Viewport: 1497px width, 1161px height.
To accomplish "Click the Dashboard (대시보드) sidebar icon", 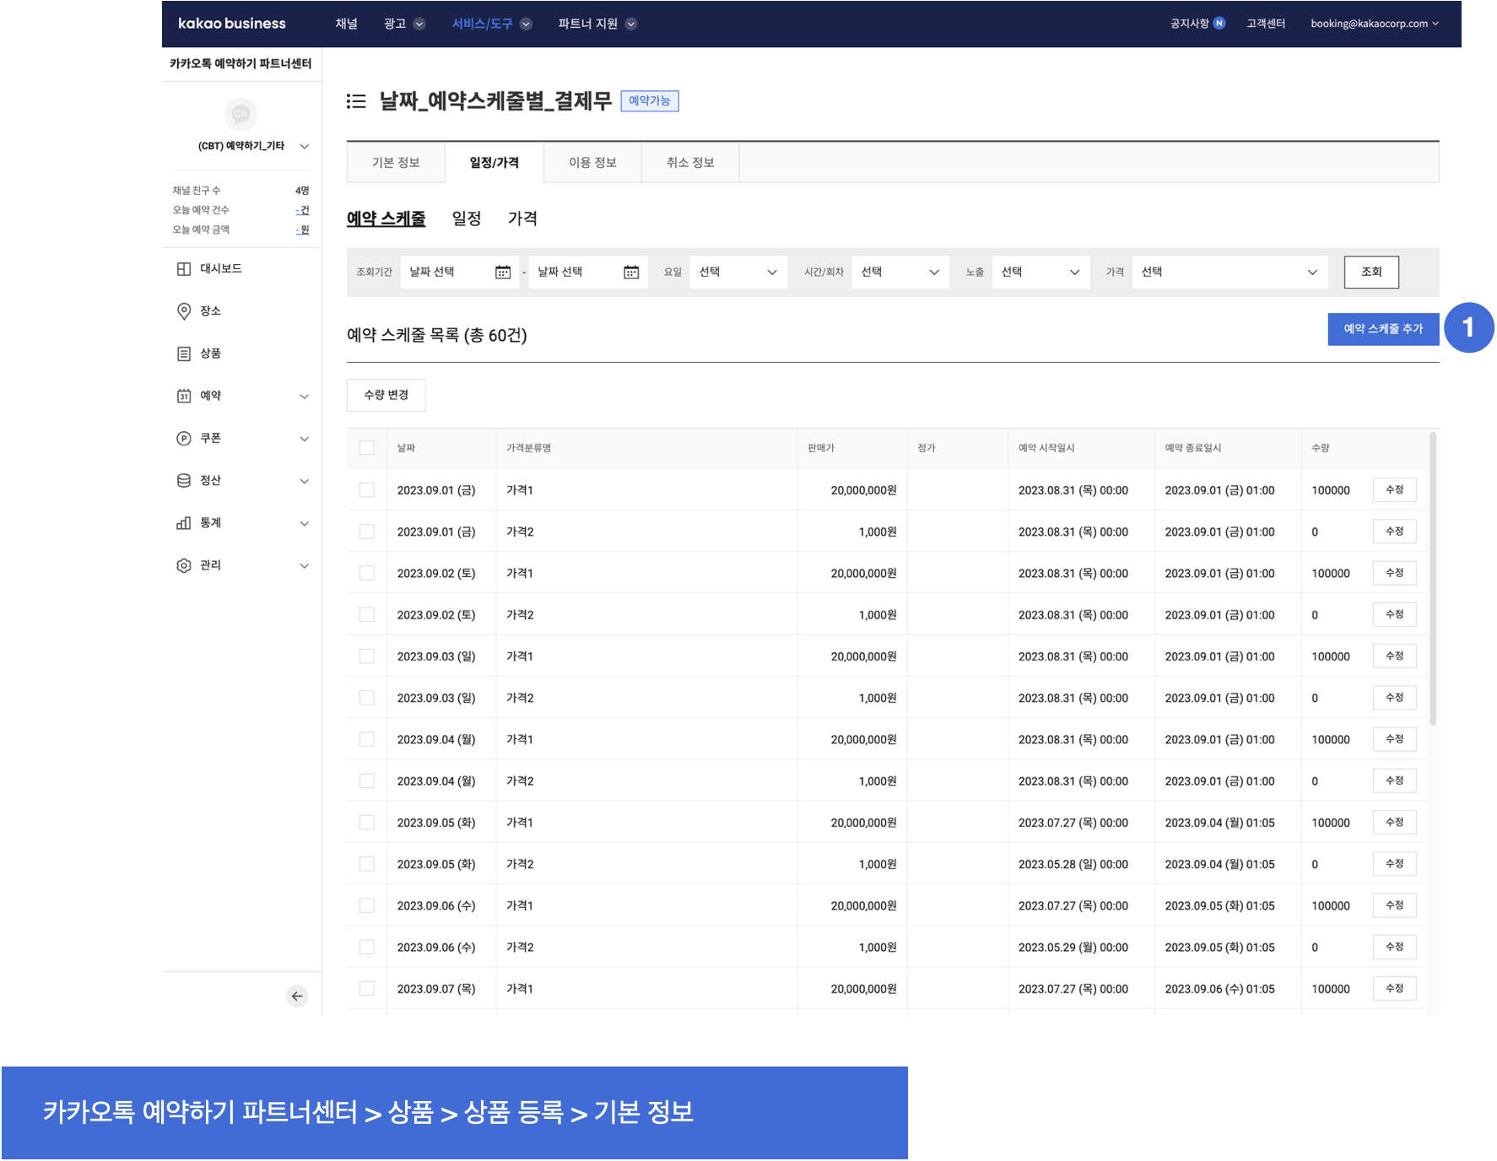I will (x=184, y=269).
